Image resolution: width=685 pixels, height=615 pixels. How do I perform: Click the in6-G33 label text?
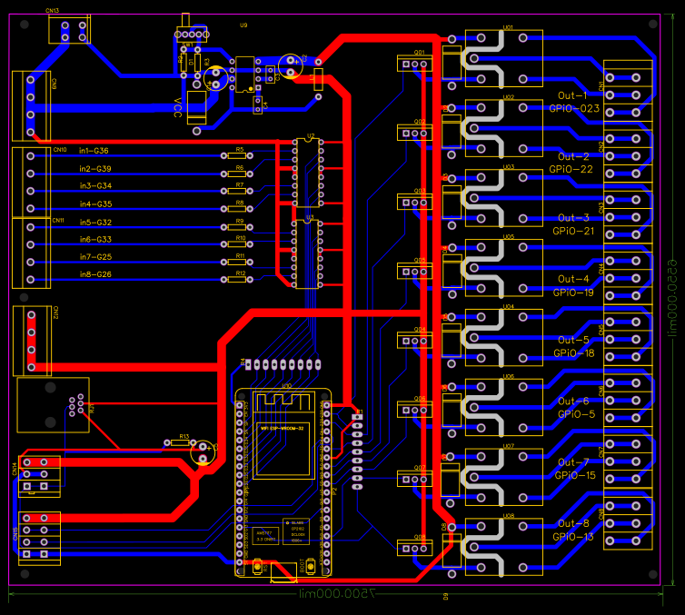point(95,239)
